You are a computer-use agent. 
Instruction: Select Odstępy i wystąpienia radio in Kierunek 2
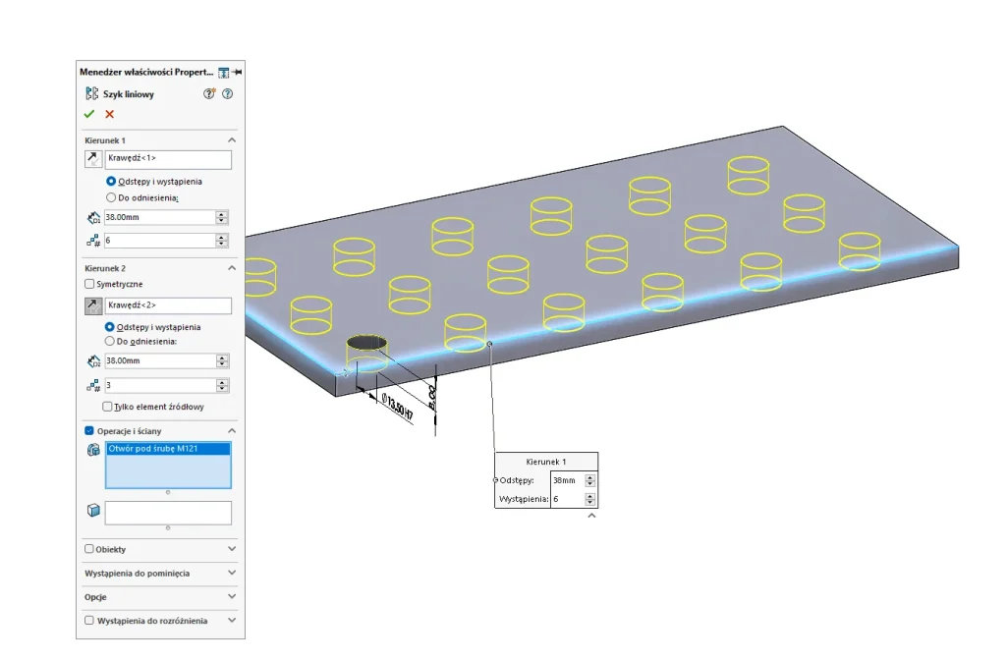coord(110,327)
